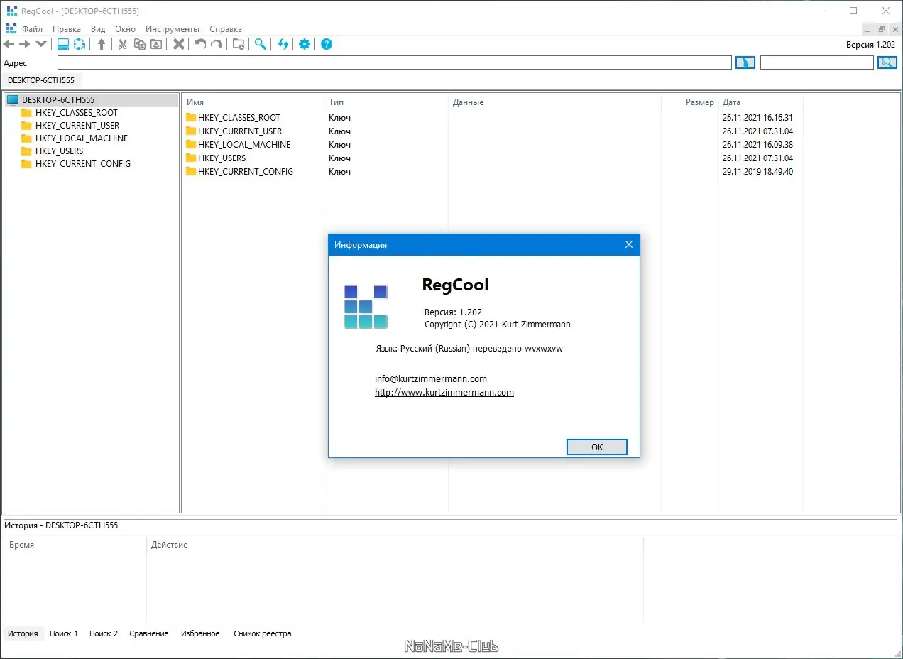
Task: Switch to the История tab
Action: 23,633
